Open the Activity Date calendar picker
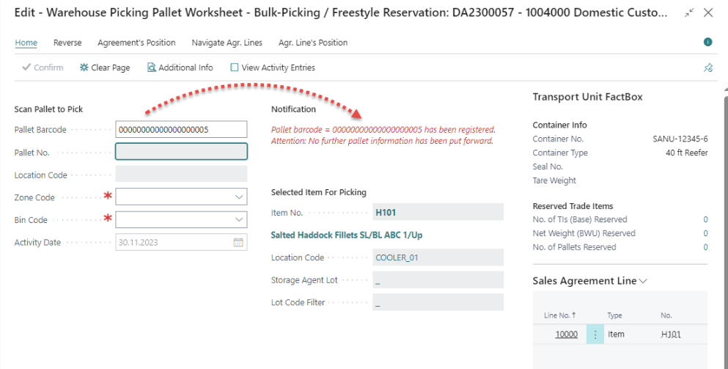 [238, 242]
